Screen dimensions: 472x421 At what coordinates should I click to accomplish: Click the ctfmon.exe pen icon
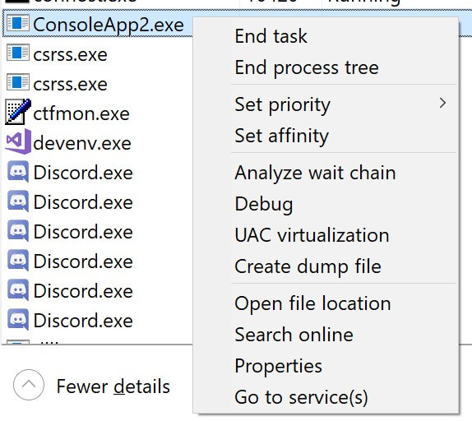(18, 112)
